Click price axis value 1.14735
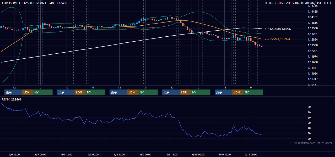The height and width of the screenshot is (157, 335). tap(313, 6)
